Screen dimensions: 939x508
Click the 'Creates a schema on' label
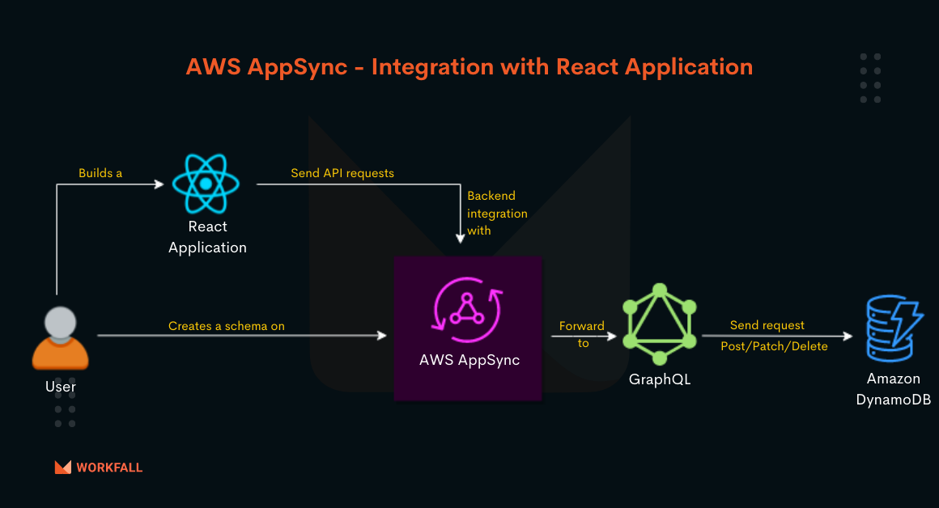pyautogui.click(x=227, y=326)
